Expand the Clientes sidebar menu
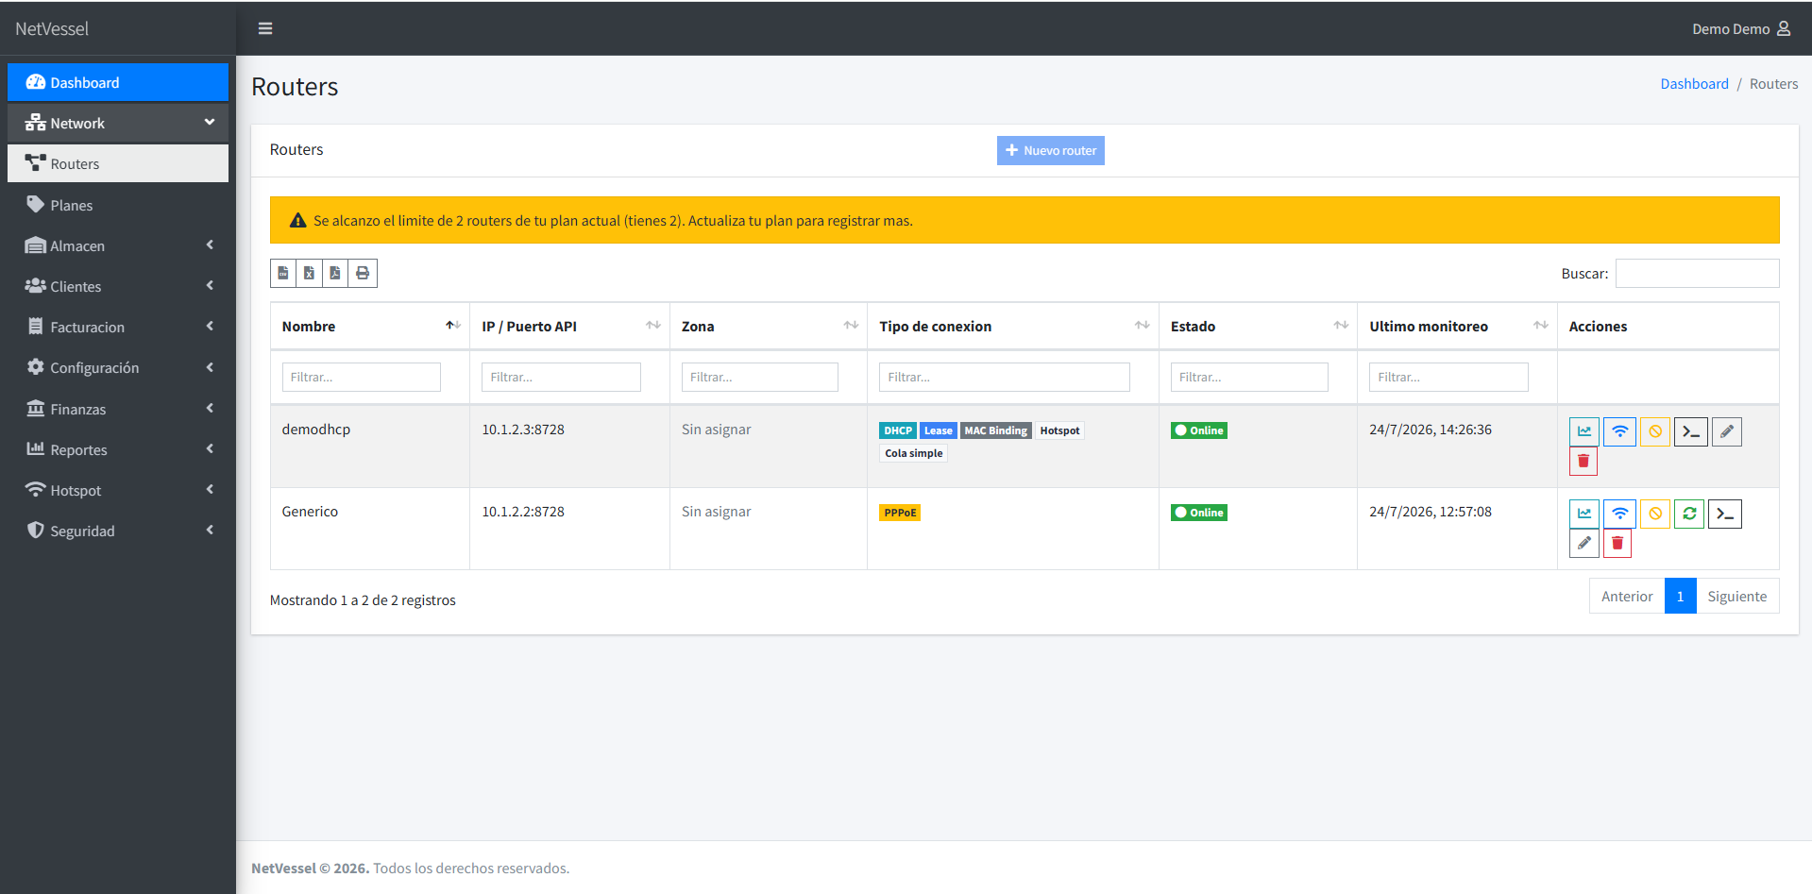The image size is (1812, 894). (118, 286)
